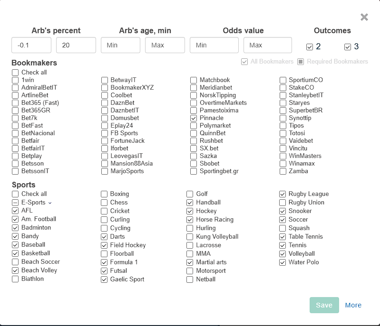Disable the Tennis sport checkbox
Image resolution: width=380 pixels, height=326 pixels.
point(283,245)
